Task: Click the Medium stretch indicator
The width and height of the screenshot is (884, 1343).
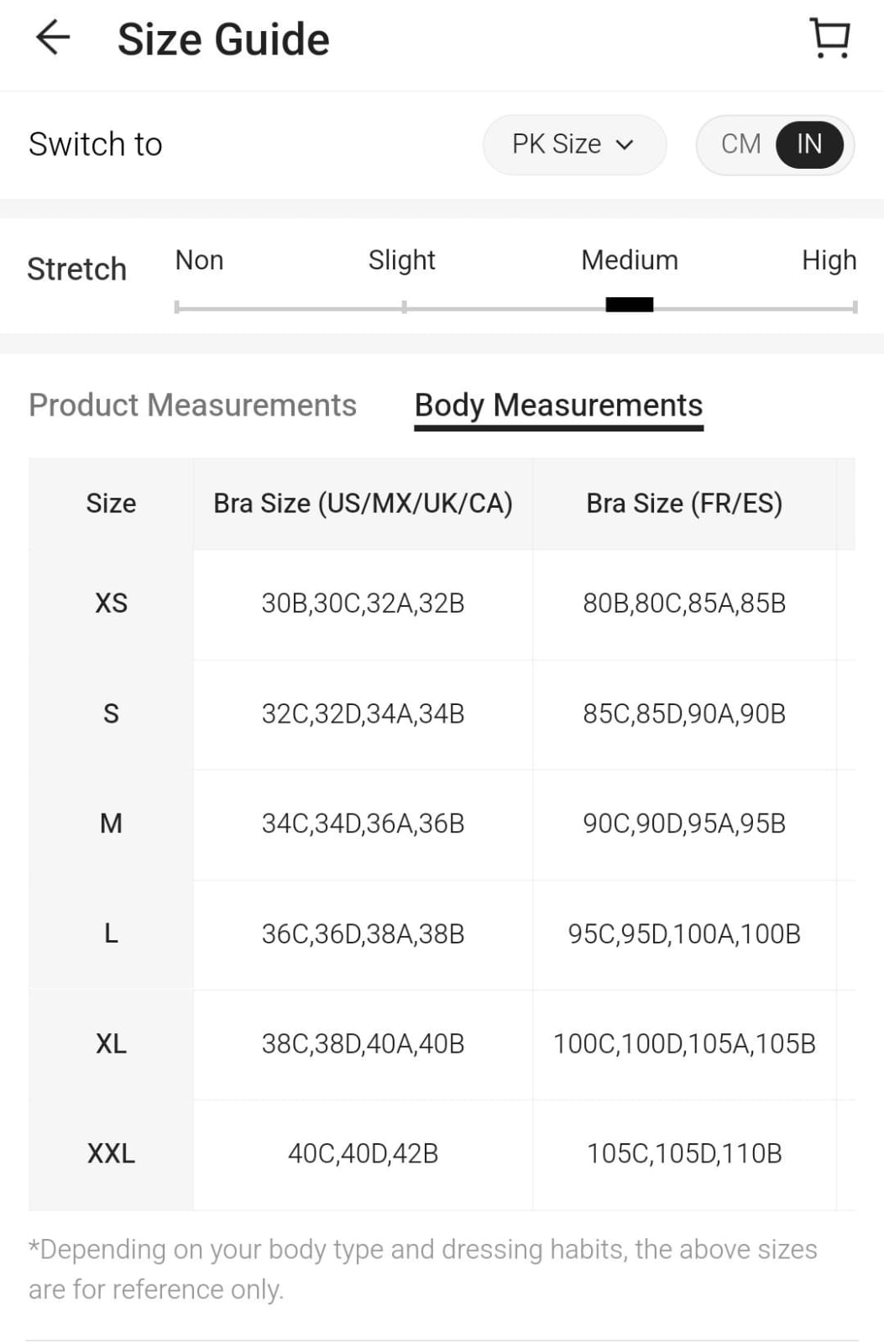Action: coord(629,304)
